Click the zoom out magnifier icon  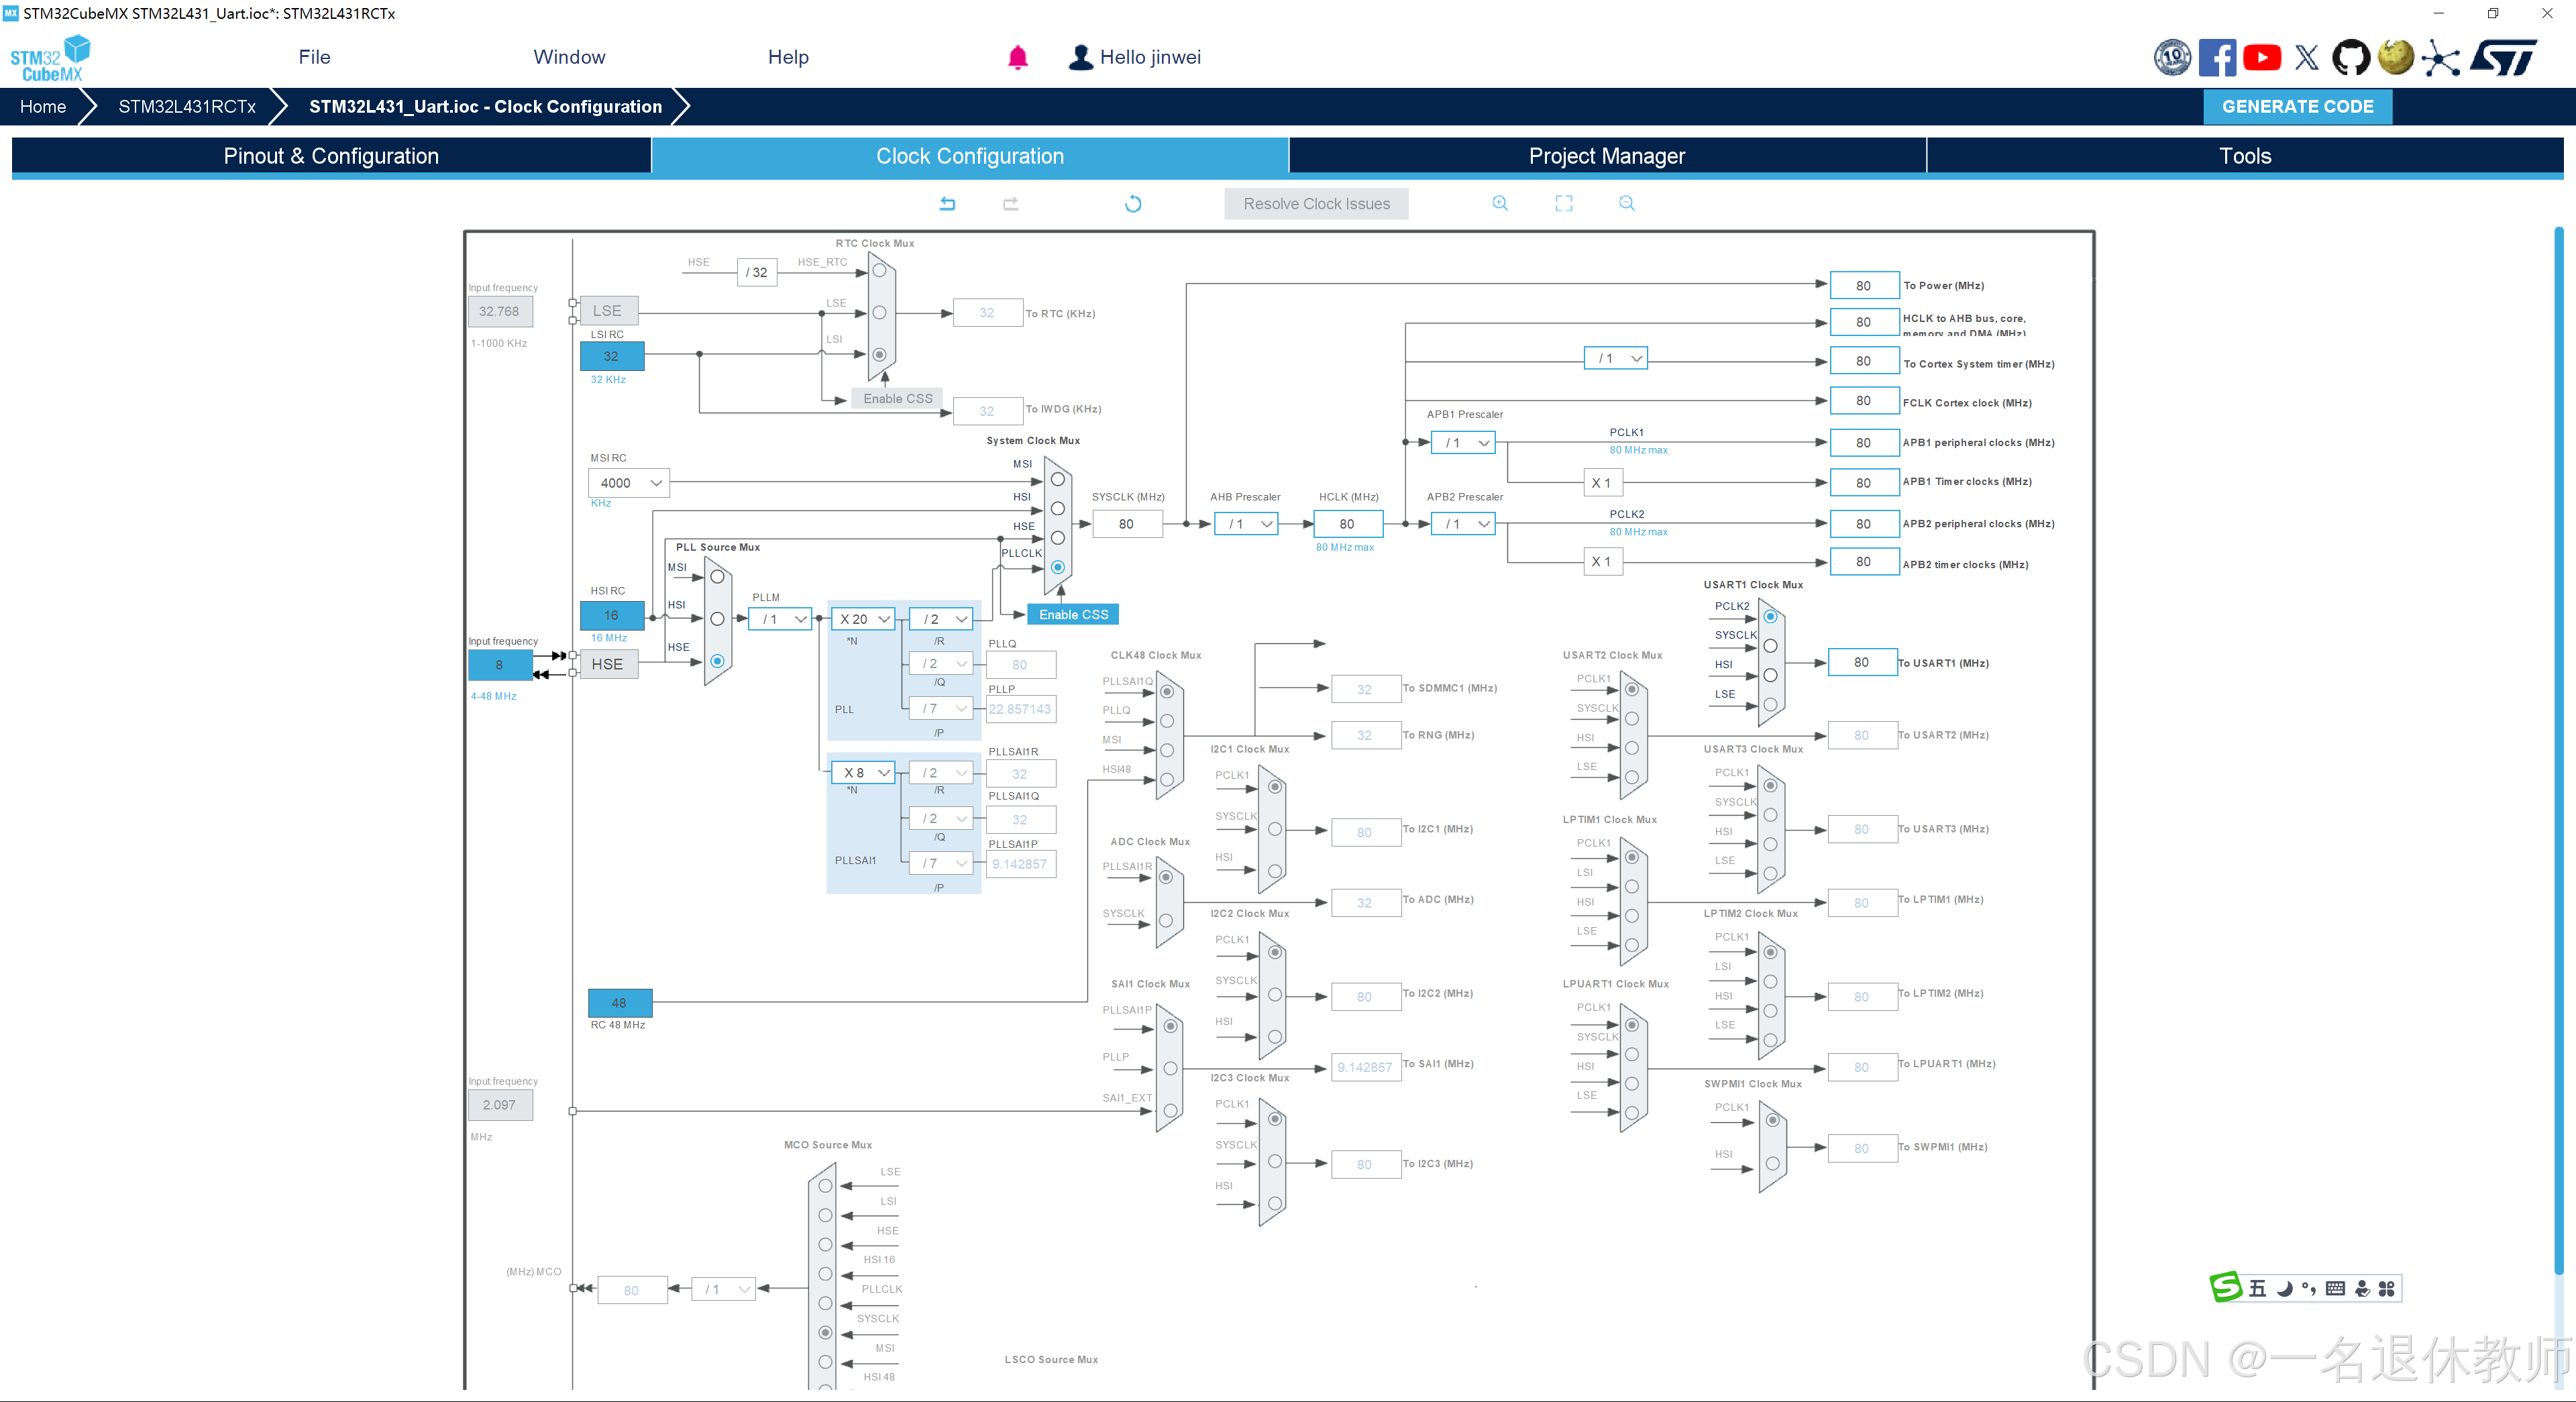1626,203
